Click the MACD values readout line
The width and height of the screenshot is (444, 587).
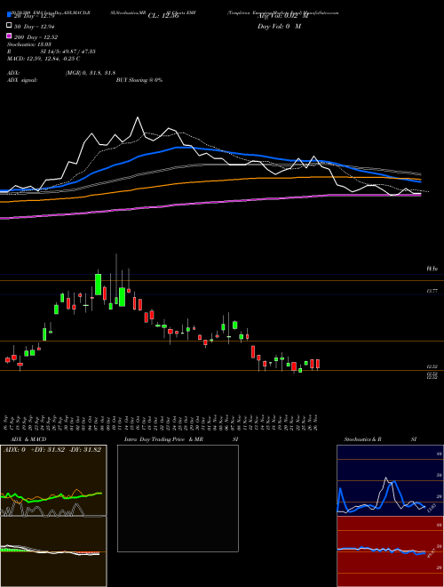coord(44,59)
